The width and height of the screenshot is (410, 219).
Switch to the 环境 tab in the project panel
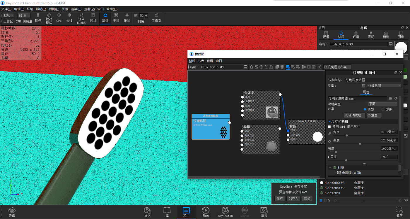click(x=356, y=35)
